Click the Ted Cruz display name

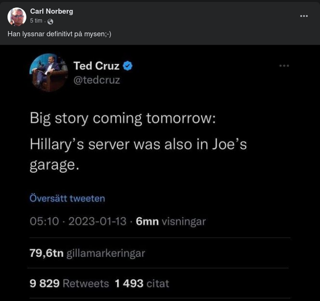[x=96, y=66]
